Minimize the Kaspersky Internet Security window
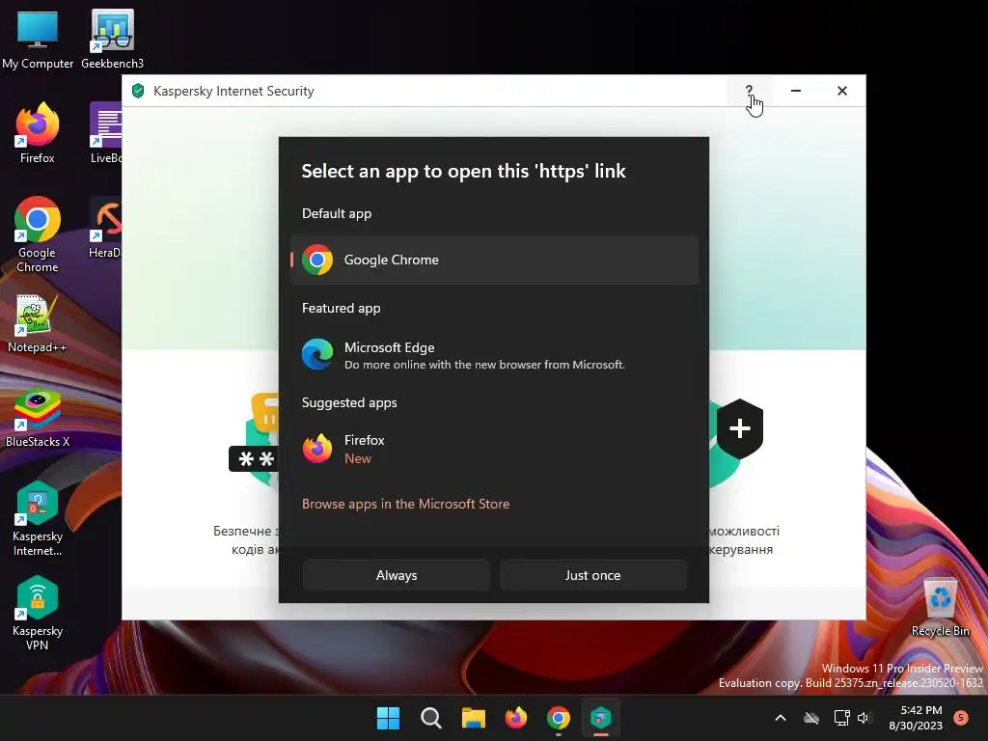Image resolution: width=988 pixels, height=741 pixels. [796, 91]
